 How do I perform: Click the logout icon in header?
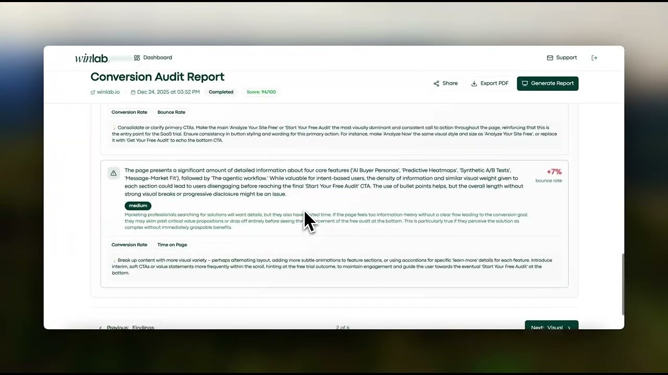(594, 58)
